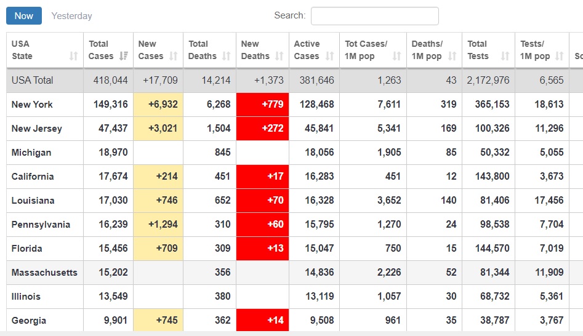Viewport: 583px width, 336px height.
Task: Sort by Total Tests arrow icon
Action: [x=505, y=56]
